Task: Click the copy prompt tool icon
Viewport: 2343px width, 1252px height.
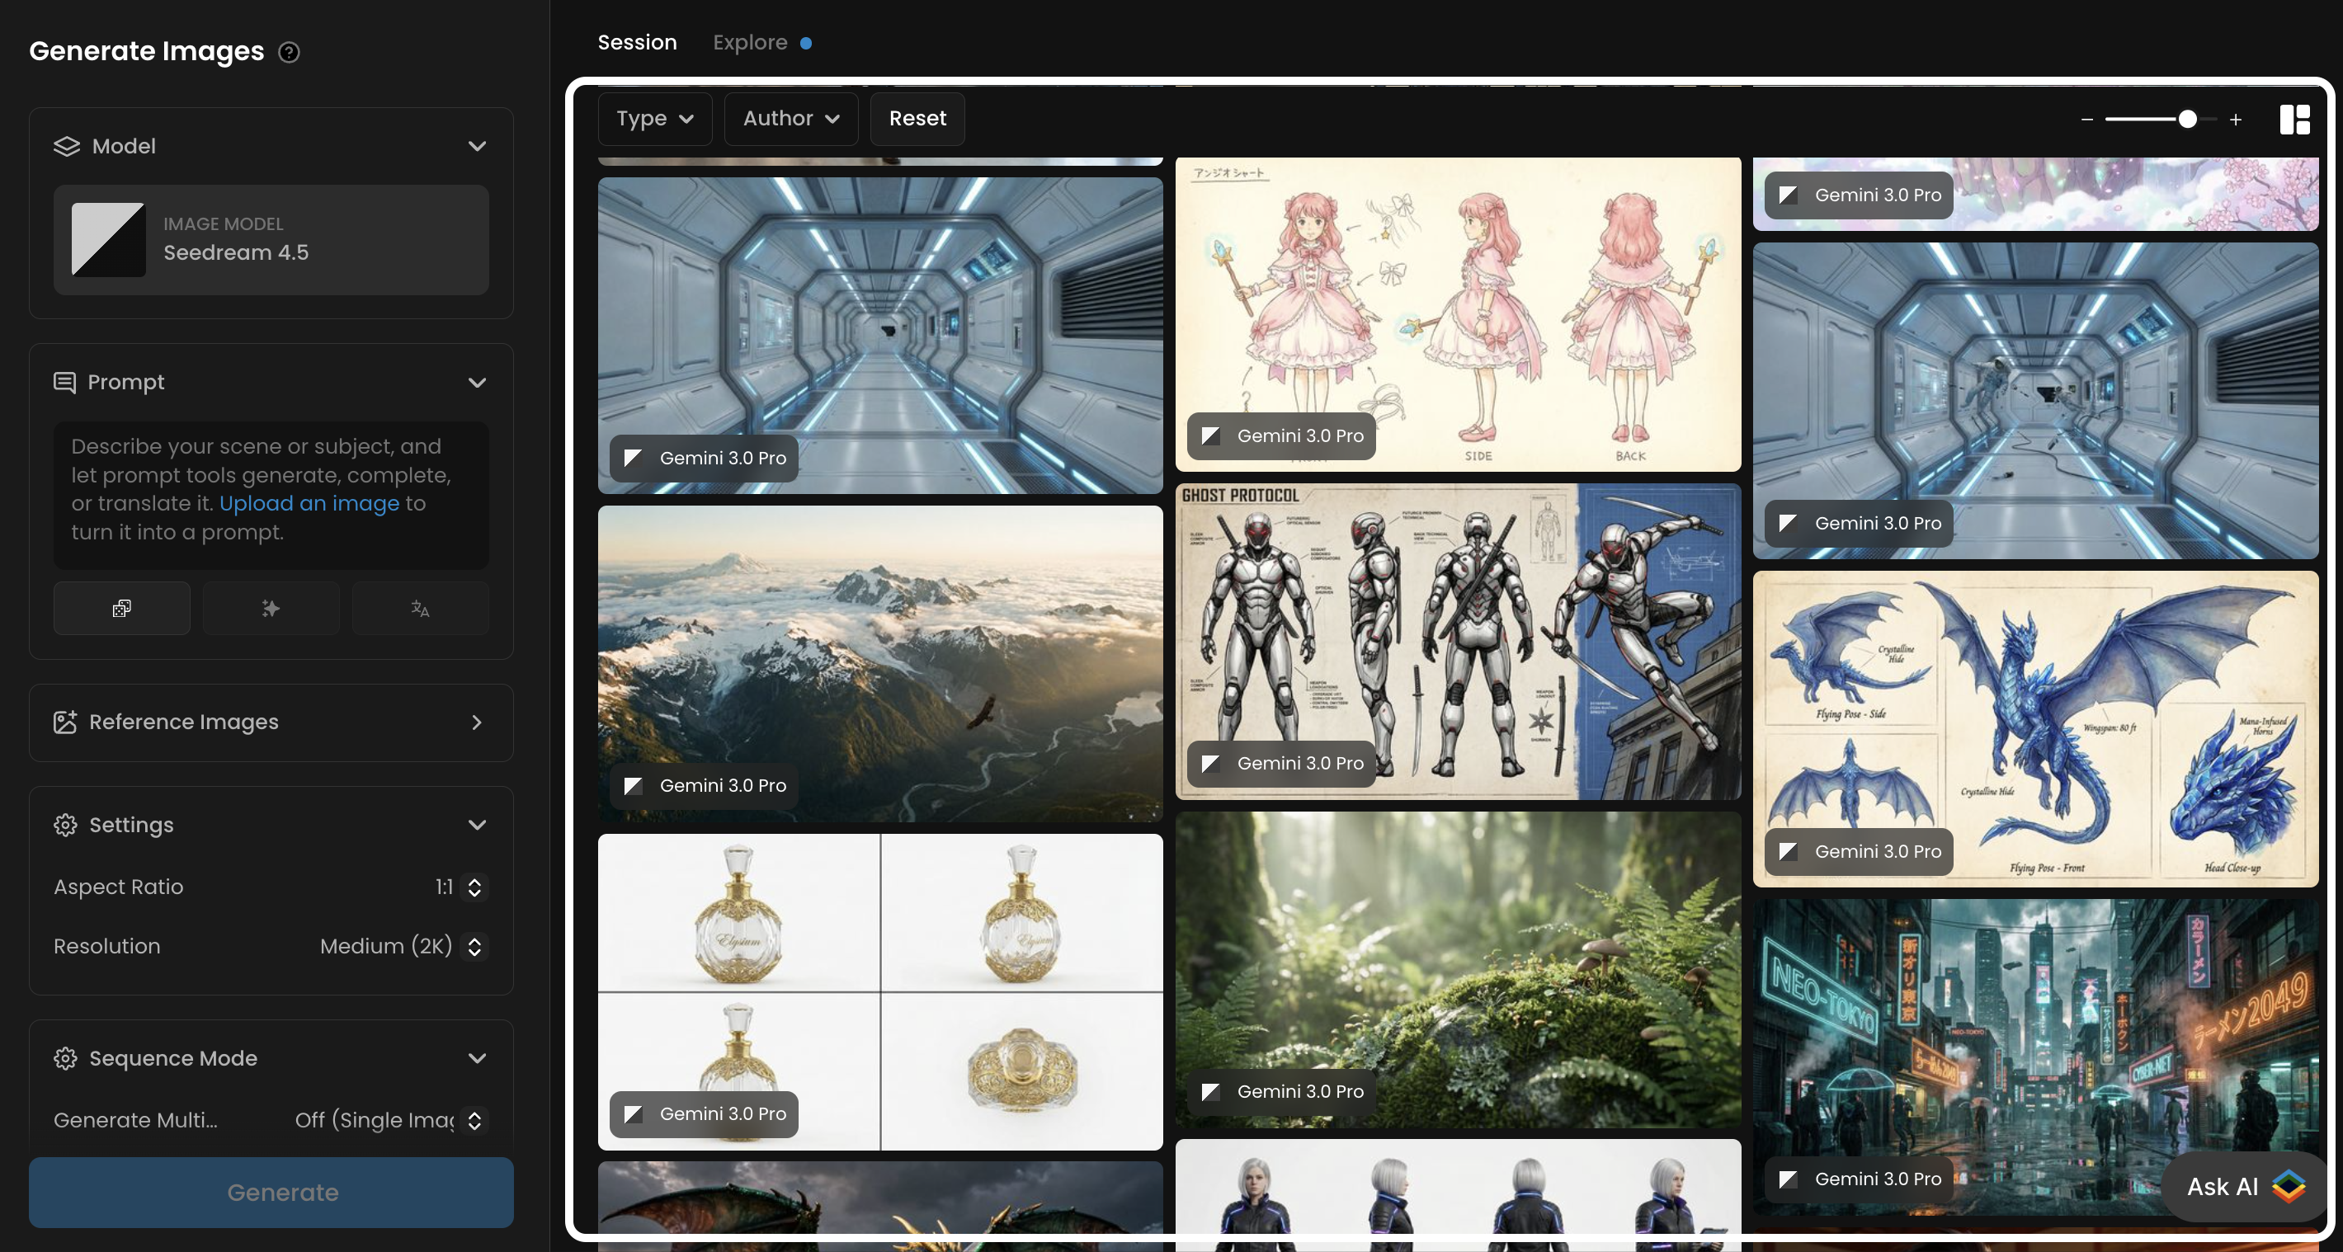Action: 122,609
